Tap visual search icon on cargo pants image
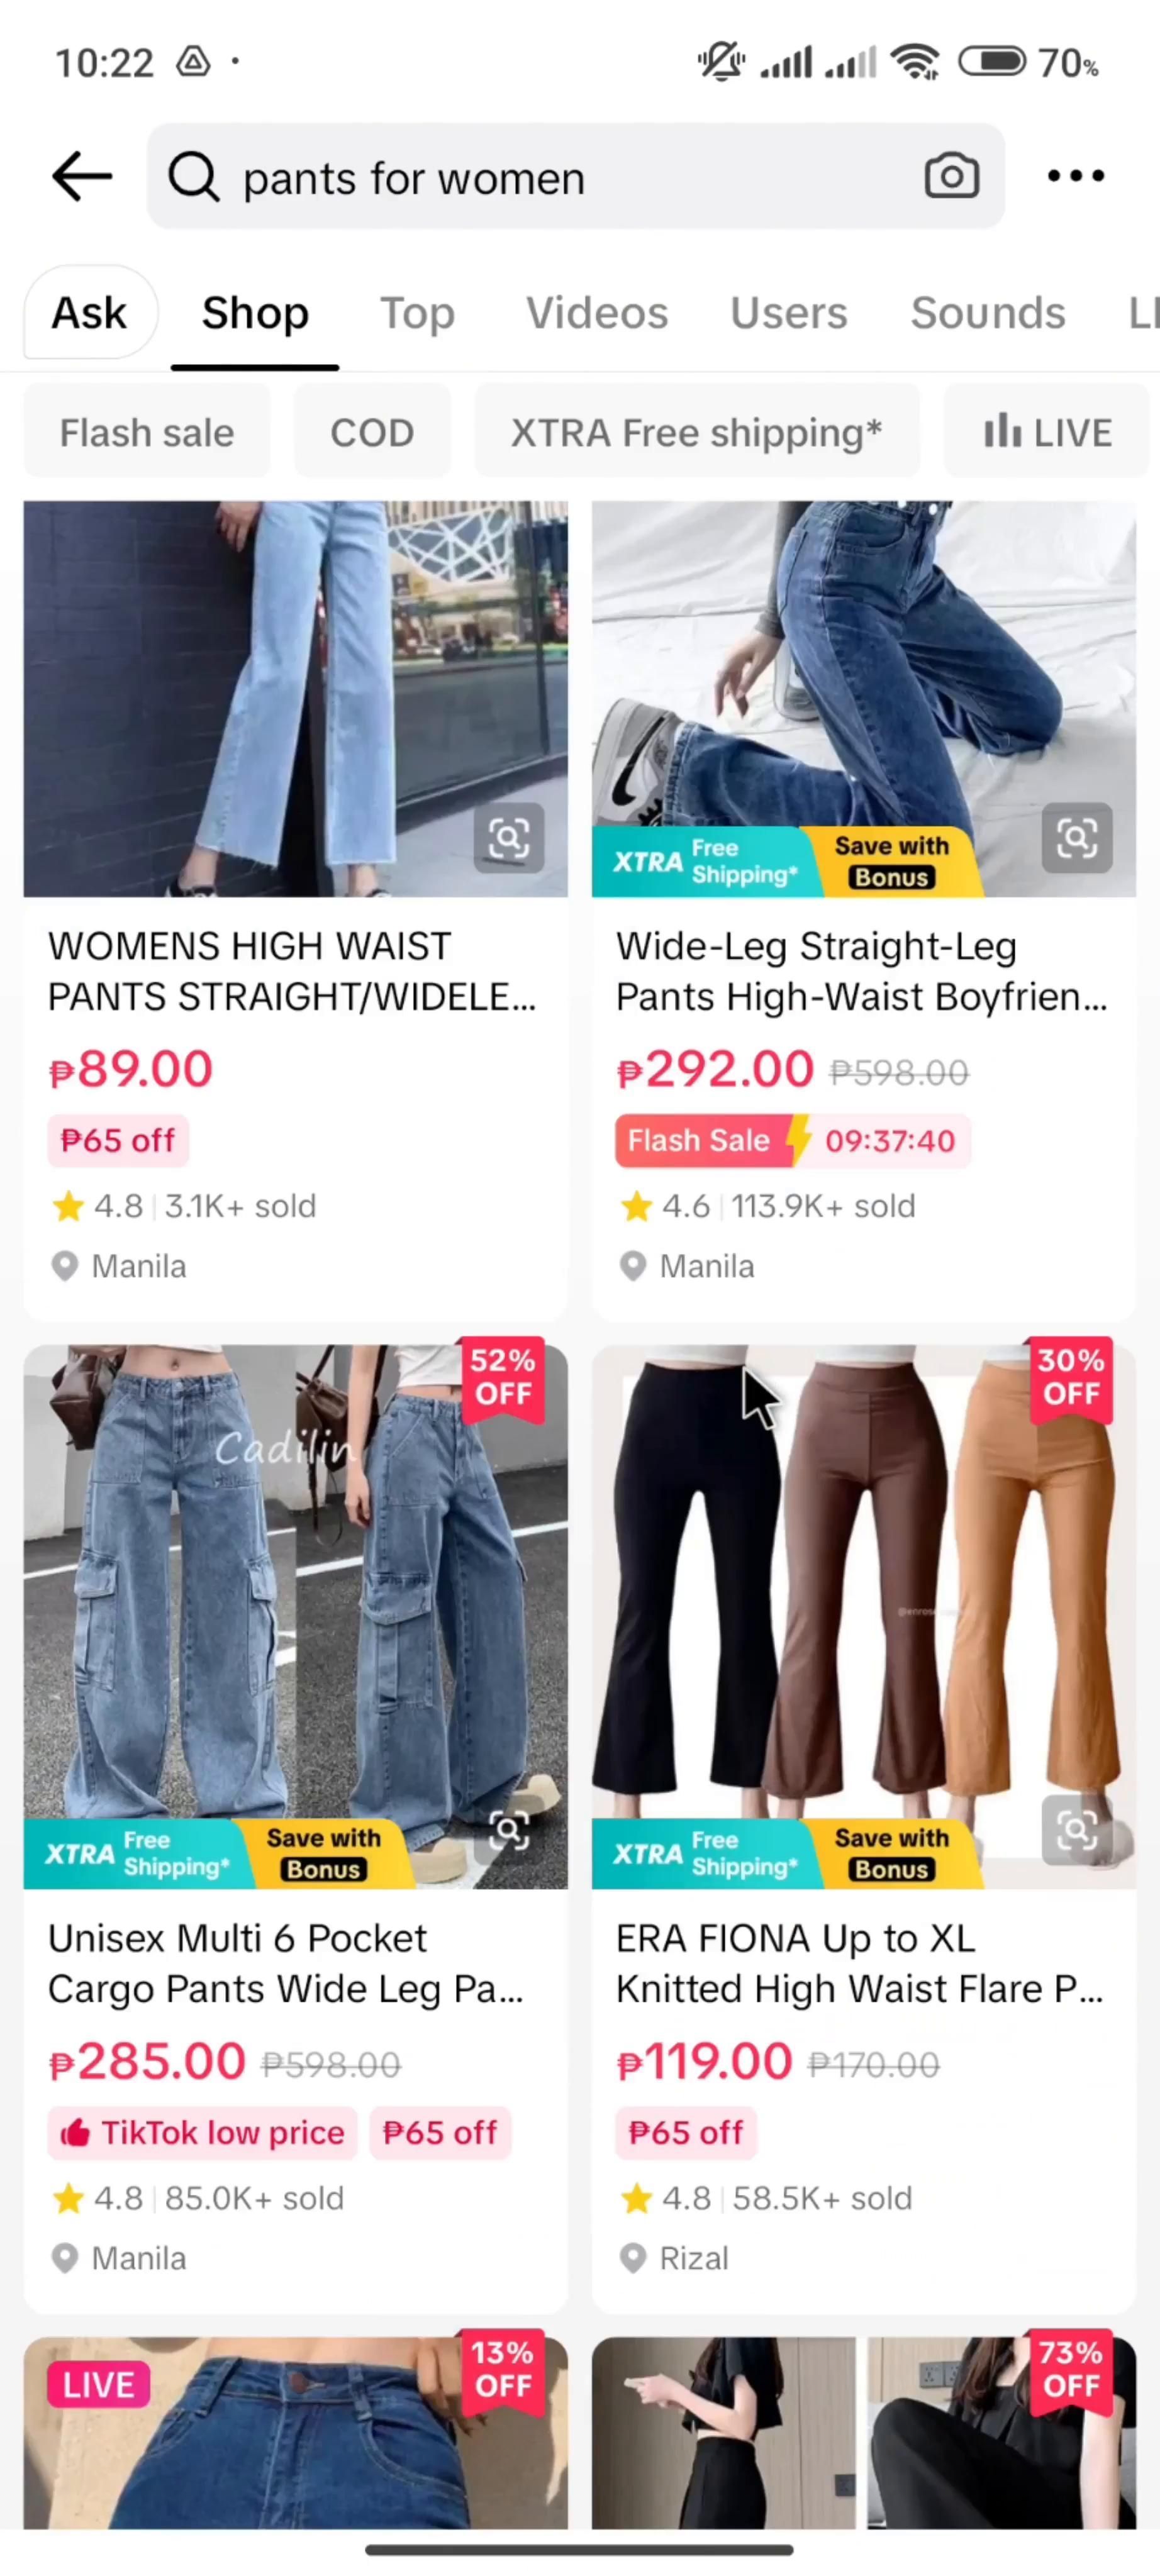This screenshot has width=1160, height=2576. point(509,1830)
